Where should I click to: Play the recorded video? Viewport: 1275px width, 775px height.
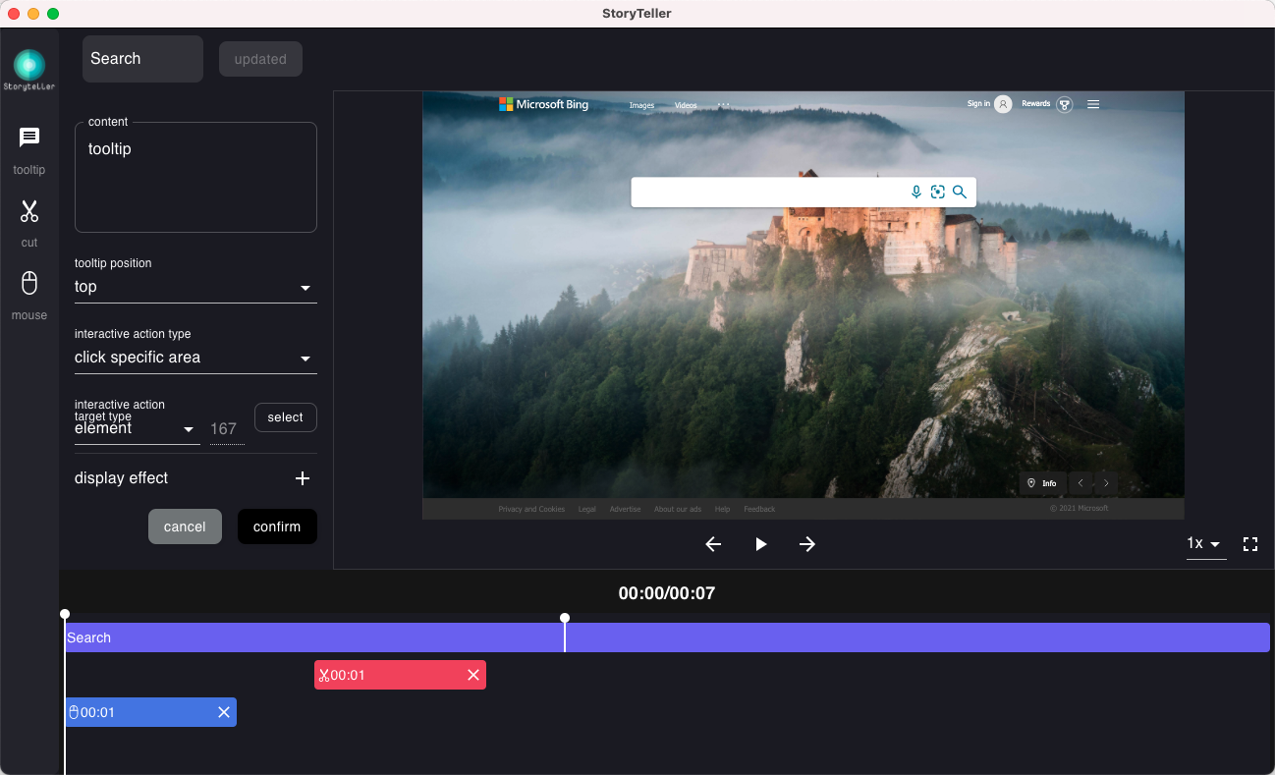click(760, 544)
